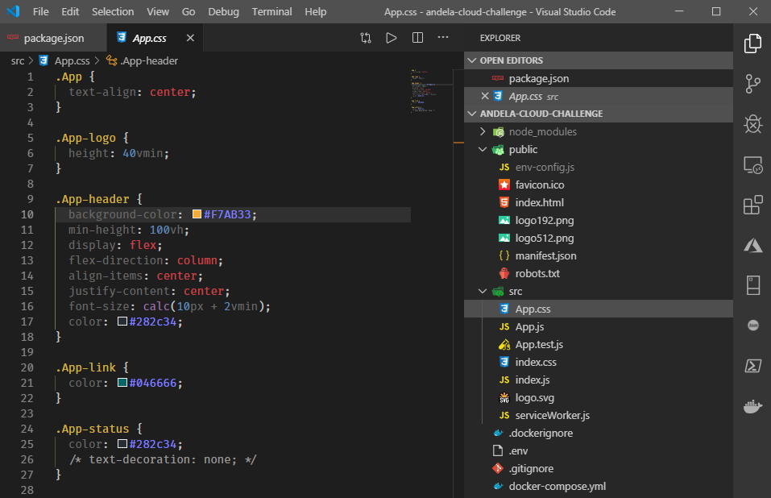Open index.js file

pyautogui.click(x=599, y=380)
